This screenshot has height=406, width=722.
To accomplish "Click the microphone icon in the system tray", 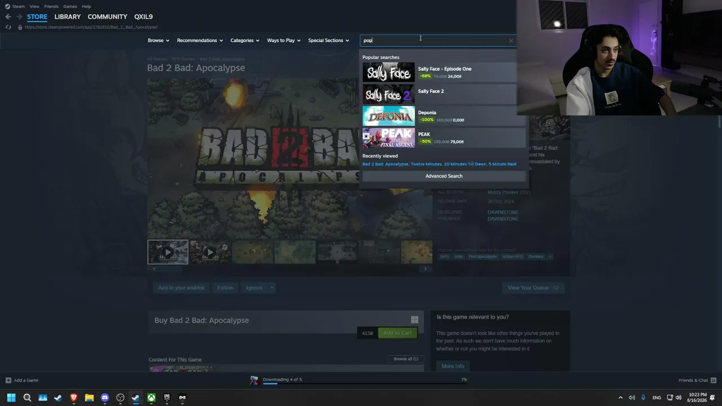I will [x=643, y=398].
